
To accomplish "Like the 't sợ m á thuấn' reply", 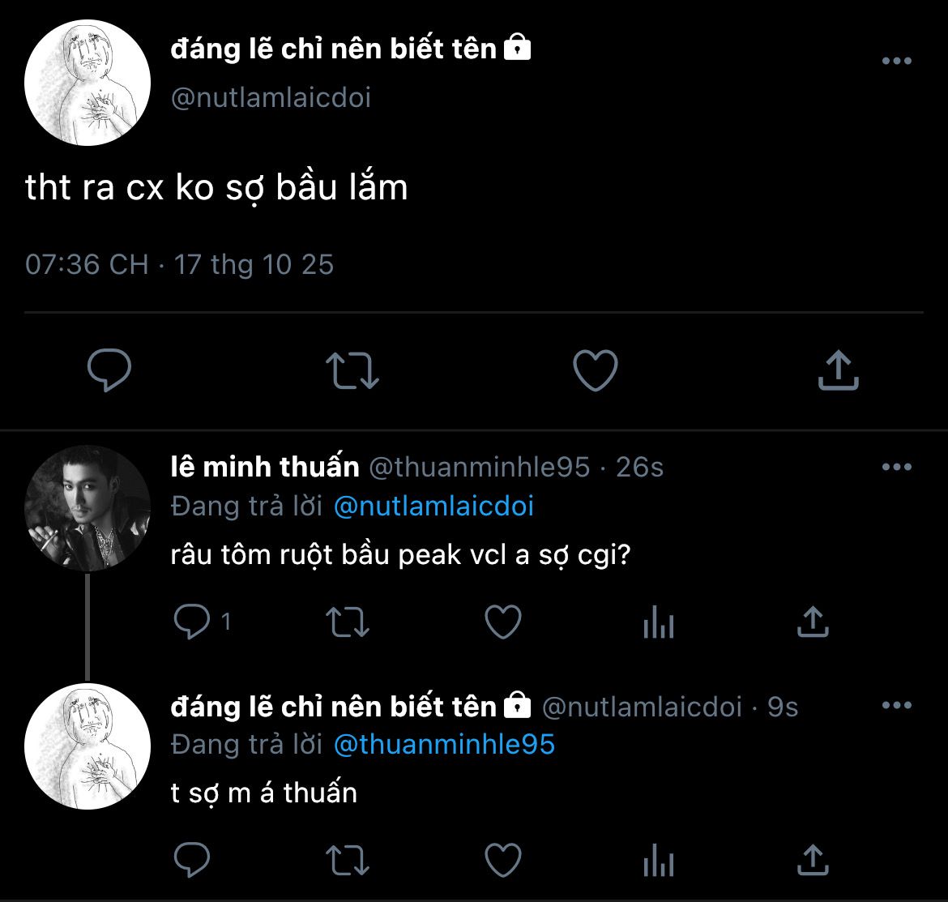I will pyautogui.click(x=502, y=860).
